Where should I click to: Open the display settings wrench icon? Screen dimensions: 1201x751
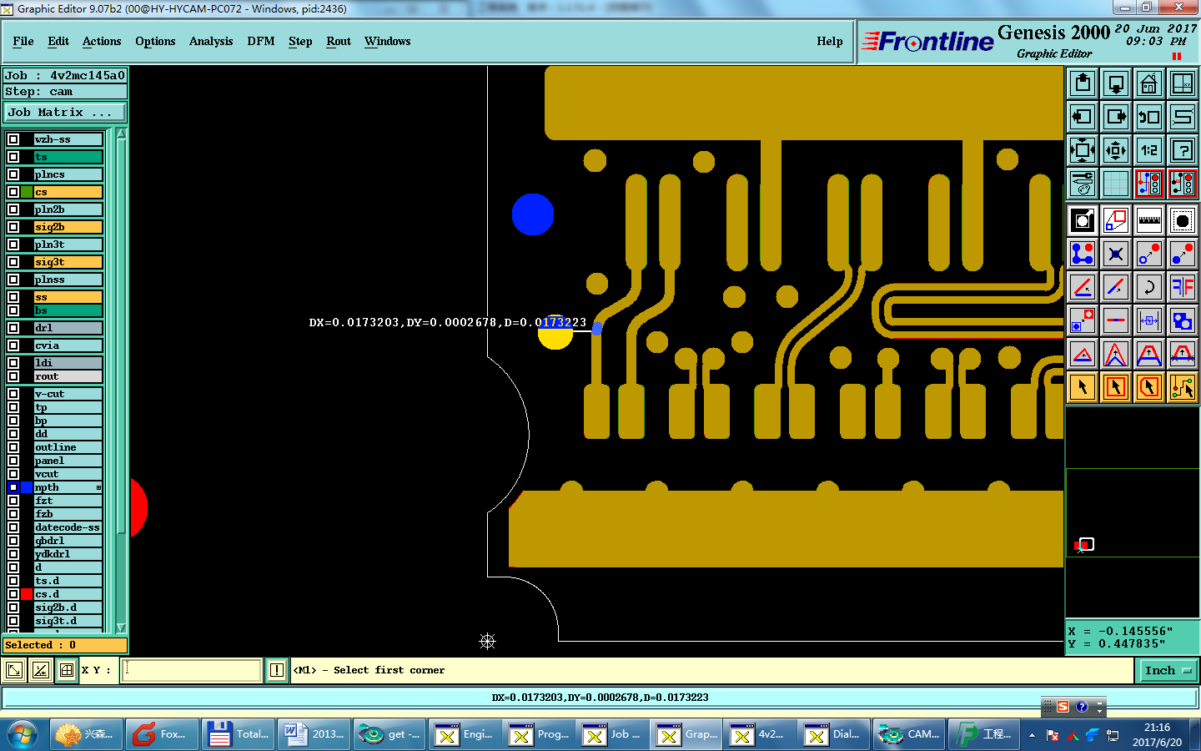[x=1083, y=184]
